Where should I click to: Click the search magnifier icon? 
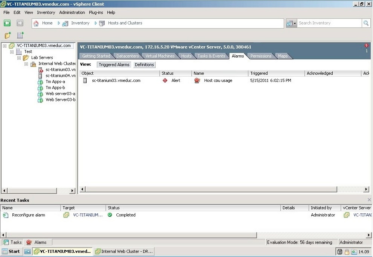(x=366, y=23)
